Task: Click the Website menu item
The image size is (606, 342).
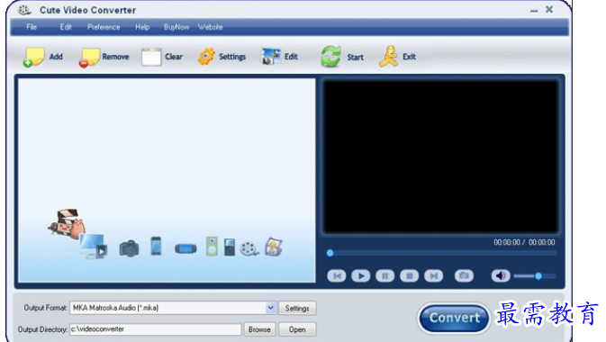Action: (x=210, y=27)
